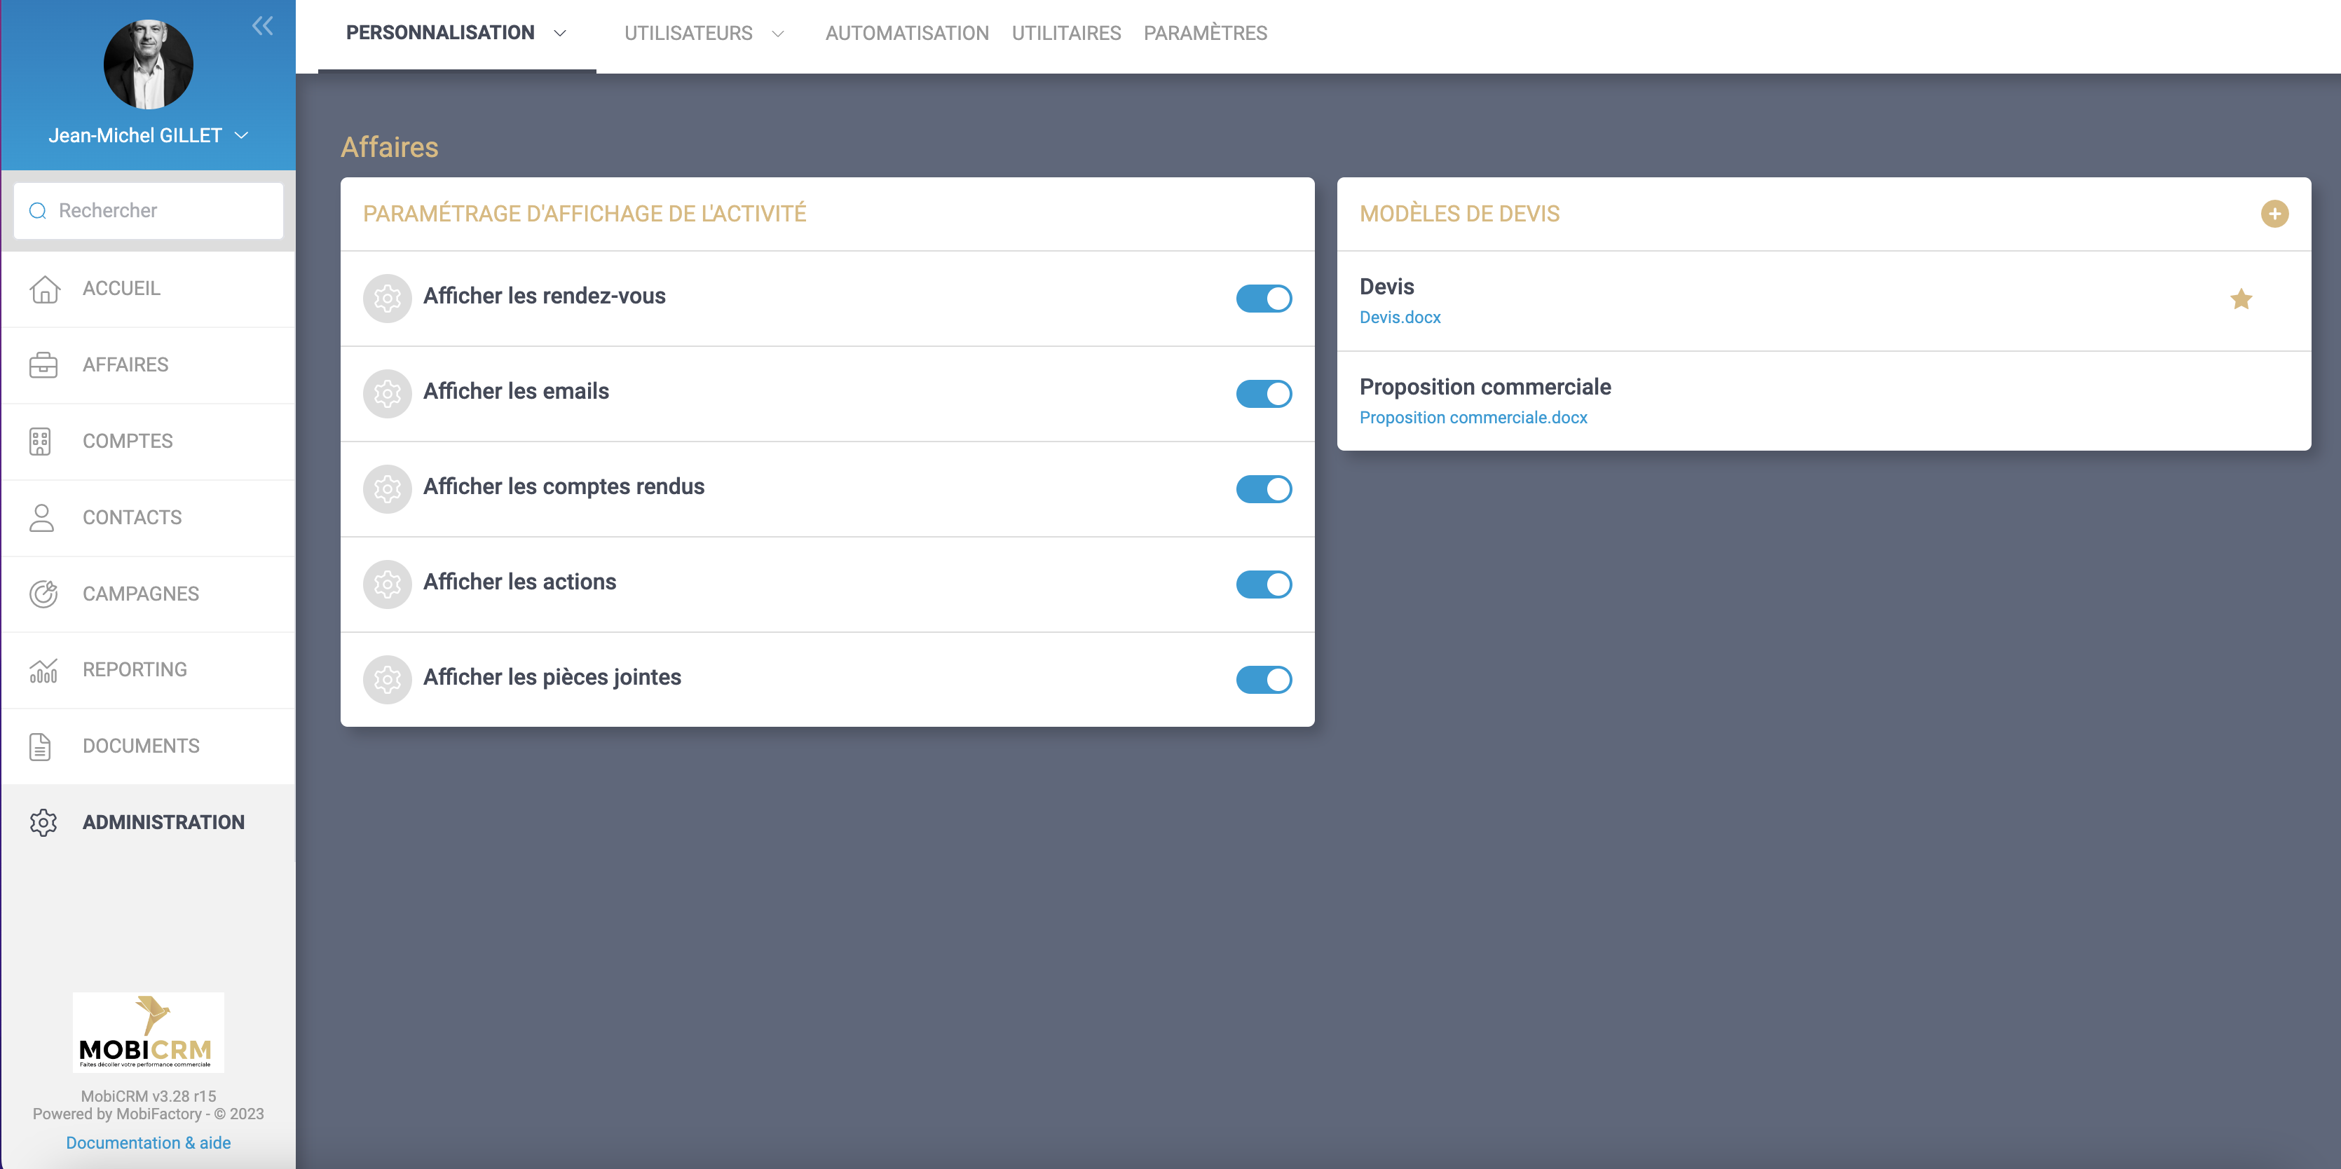The width and height of the screenshot is (2341, 1169).
Task: Open Documentation & aide link
Action: [148, 1142]
